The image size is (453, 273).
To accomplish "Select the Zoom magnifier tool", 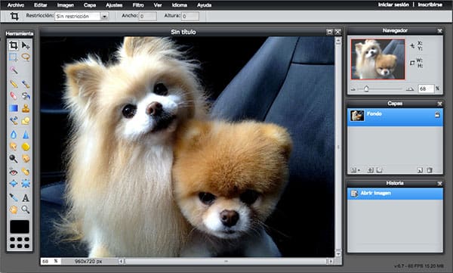I will pyautogui.click(x=26, y=209).
